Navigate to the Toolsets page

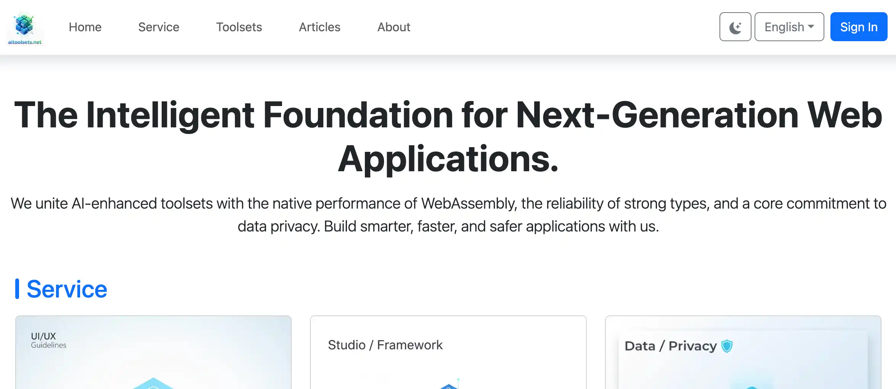pos(239,27)
